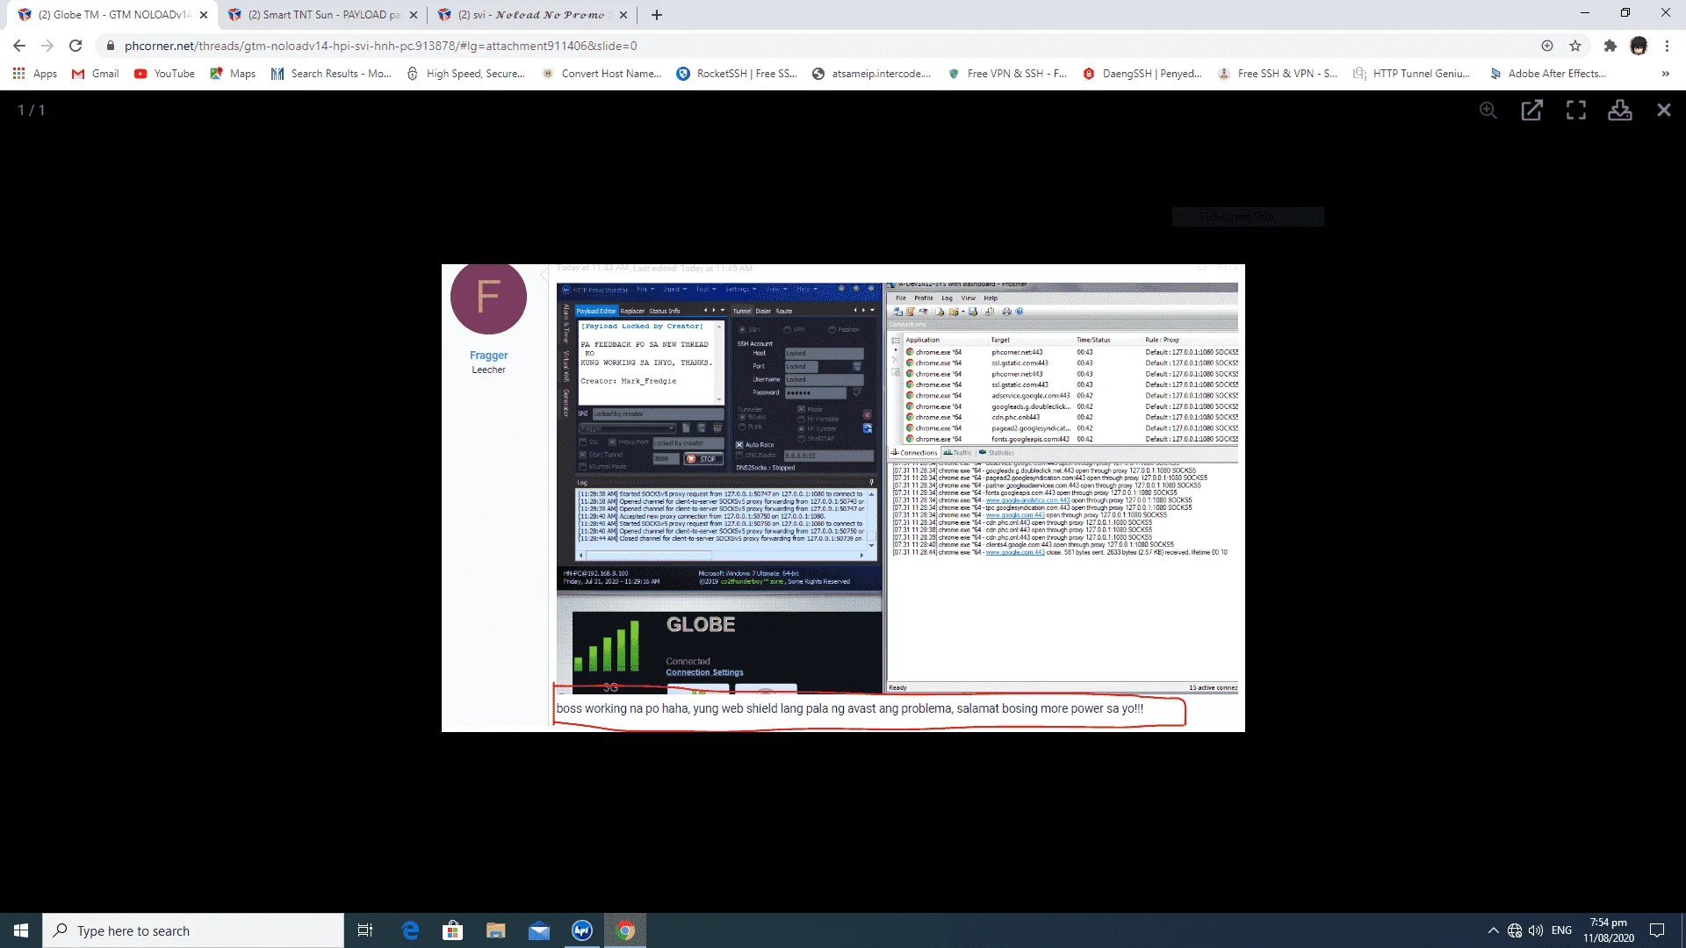Viewport: 1686px width, 948px height.
Task: Switch to svi - Noload No Promo tab
Action: click(532, 15)
